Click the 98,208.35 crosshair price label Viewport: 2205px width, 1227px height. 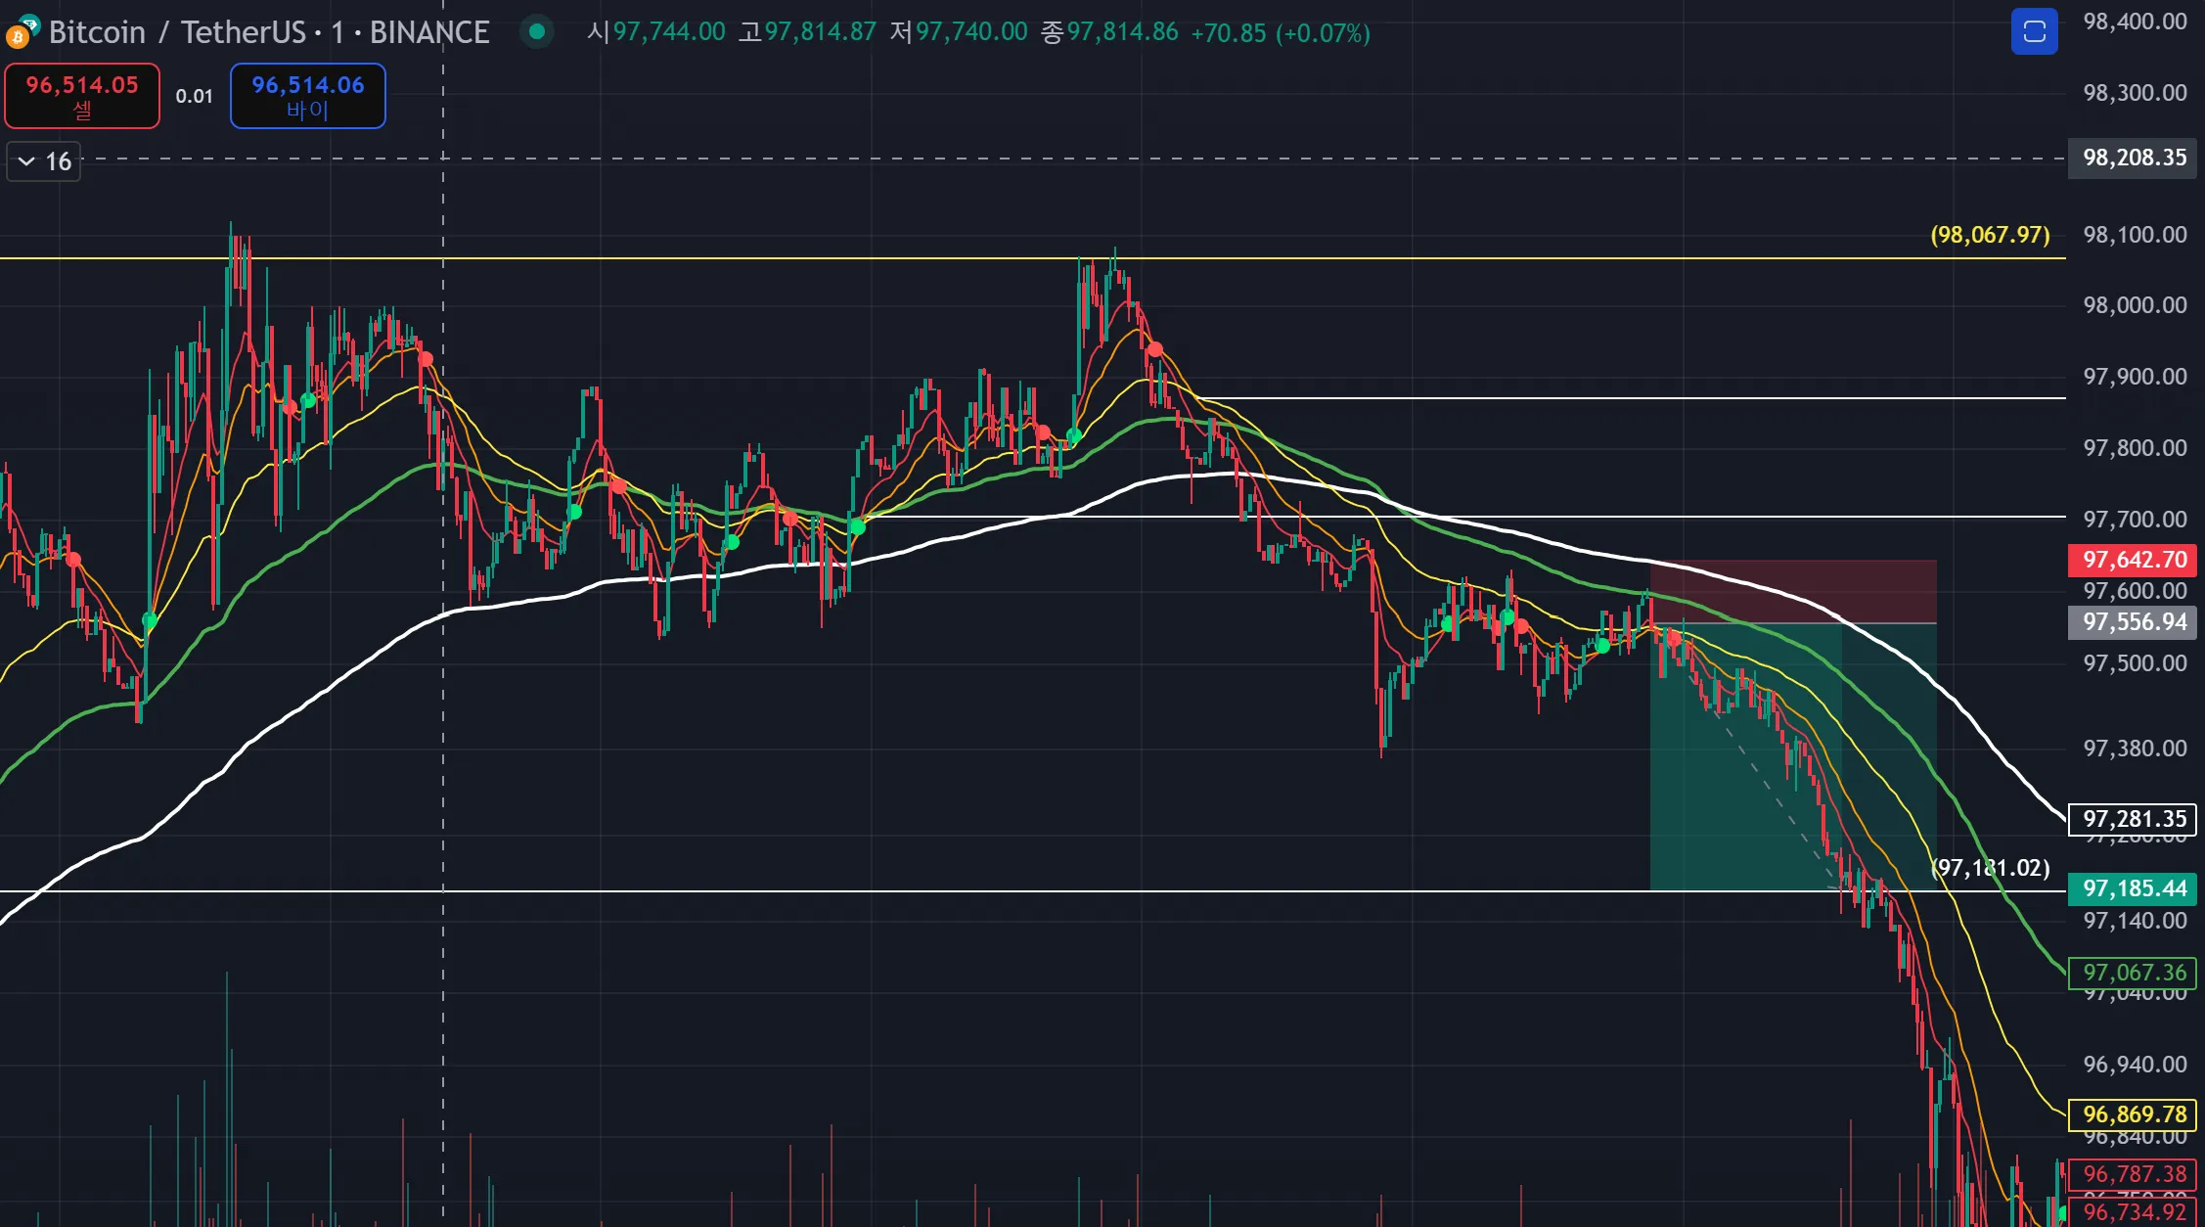(2133, 158)
